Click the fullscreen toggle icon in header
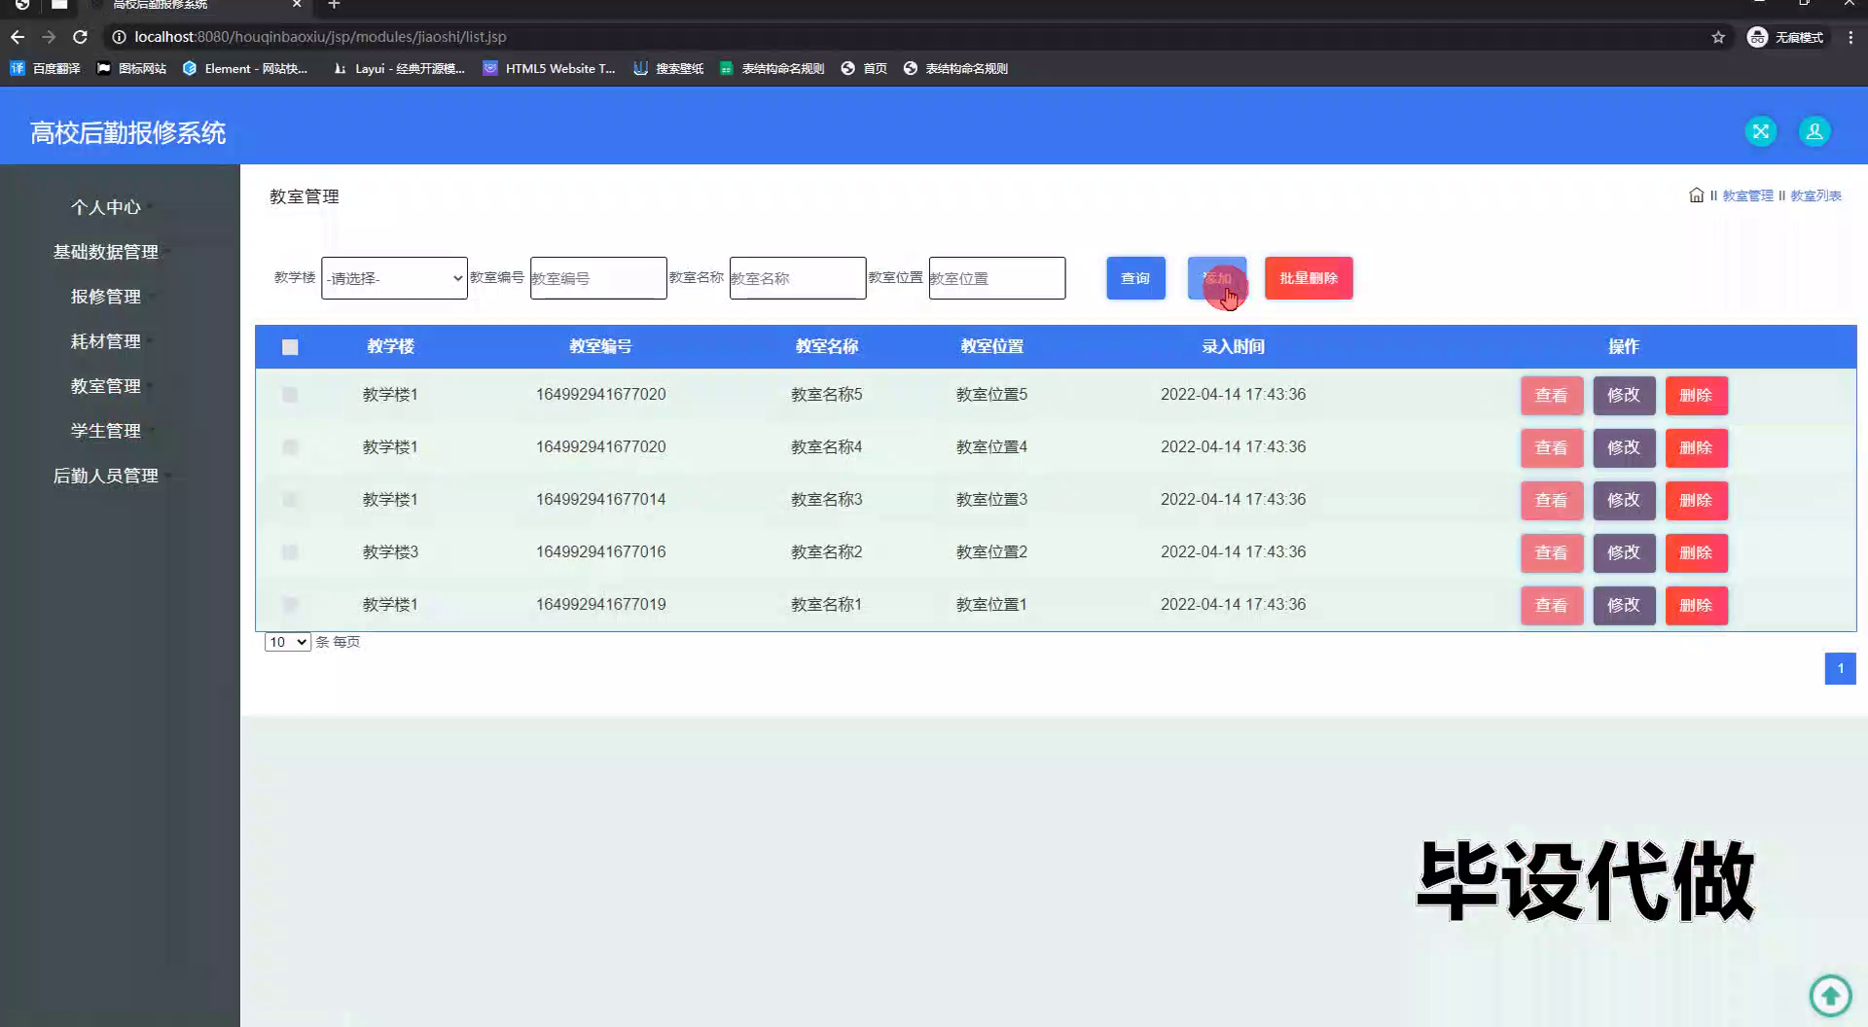This screenshot has width=1868, height=1027. point(1760,131)
